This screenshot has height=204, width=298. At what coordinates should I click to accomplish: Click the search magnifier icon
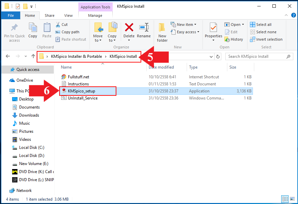tap(288, 56)
